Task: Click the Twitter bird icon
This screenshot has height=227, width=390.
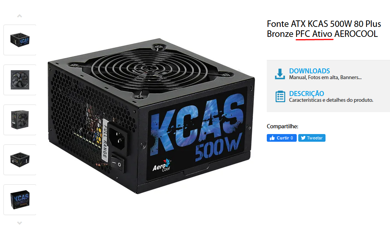Action: tap(303, 138)
